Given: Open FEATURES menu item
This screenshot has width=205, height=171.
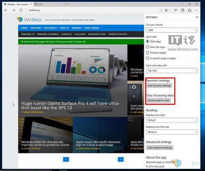Looking at the screenshot, I should [x=36, y=28].
